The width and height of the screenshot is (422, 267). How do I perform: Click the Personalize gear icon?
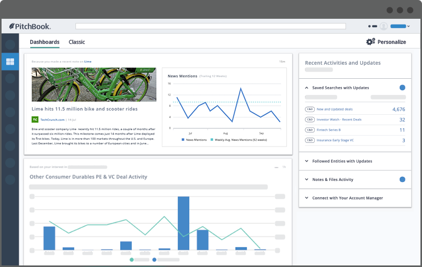(x=370, y=42)
